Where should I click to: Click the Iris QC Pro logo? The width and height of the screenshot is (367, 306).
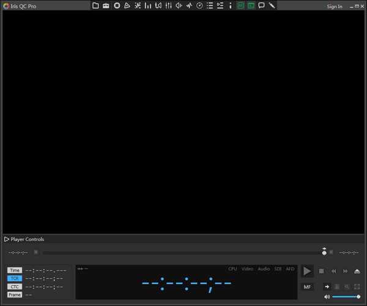(6, 6)
